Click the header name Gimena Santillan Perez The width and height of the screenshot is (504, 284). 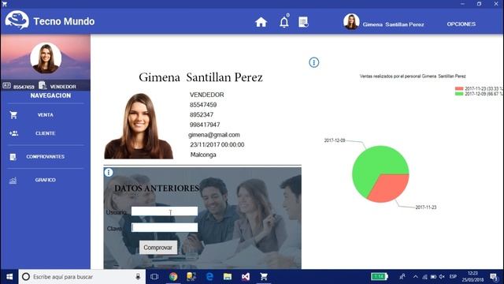coord(393,24)
